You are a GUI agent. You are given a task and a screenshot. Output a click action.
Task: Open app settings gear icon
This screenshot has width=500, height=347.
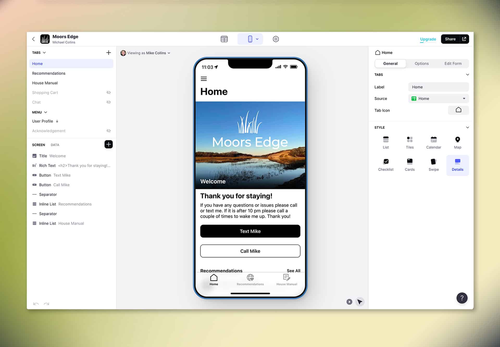[276, 39]
